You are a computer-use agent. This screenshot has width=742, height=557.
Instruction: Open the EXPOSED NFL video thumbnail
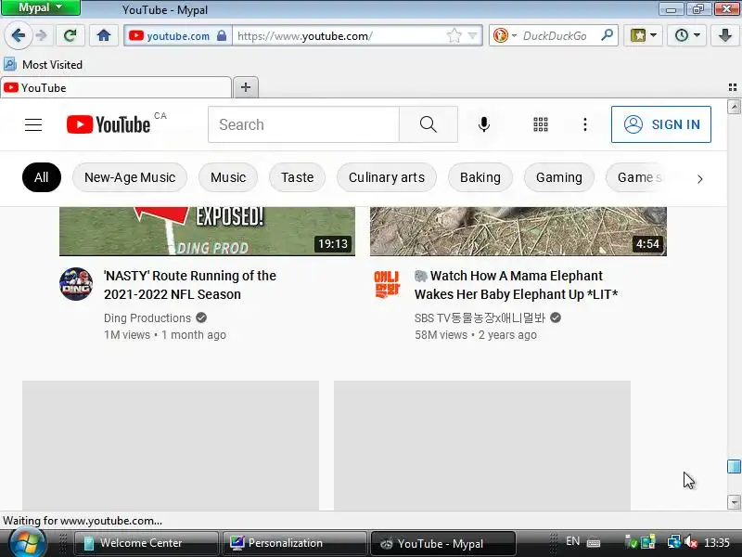pyautogui.click(x=207, y=231)
